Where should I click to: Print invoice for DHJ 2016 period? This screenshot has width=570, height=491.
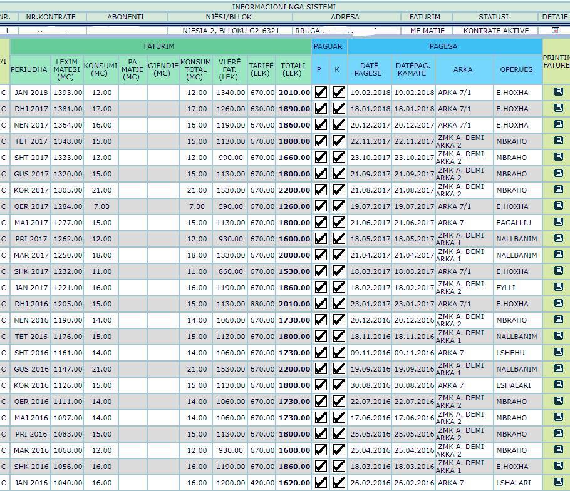click(x=559, y=303)
